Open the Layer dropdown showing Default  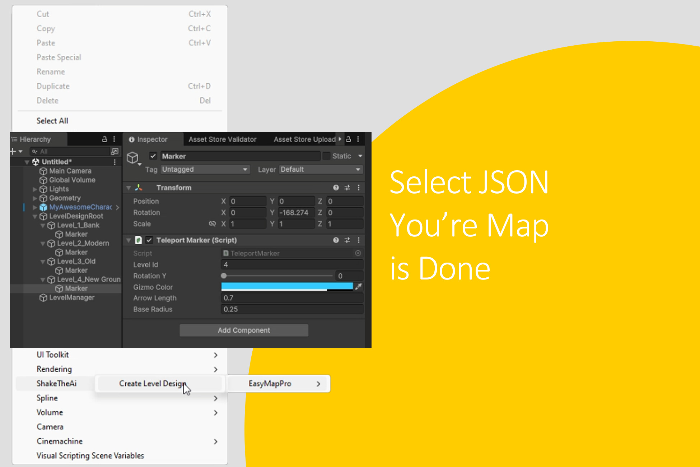pyautogui.click(x=320, y=169)
